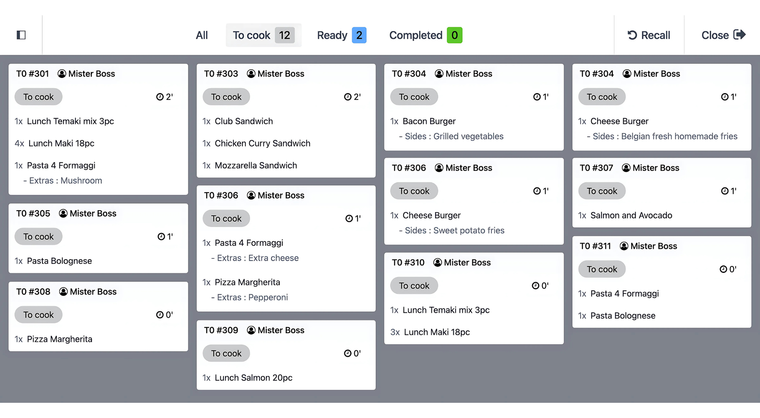Screen dimensions: 760x418
Task: Click clock icon on order #303
Action: 347,97
